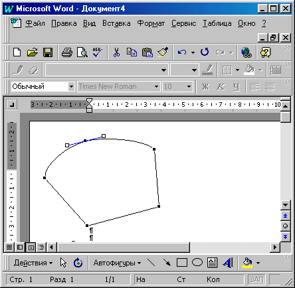This screenshot has width=295, height=288.
Task: Select the Arrow drawing tool
Action: point(167,263)
